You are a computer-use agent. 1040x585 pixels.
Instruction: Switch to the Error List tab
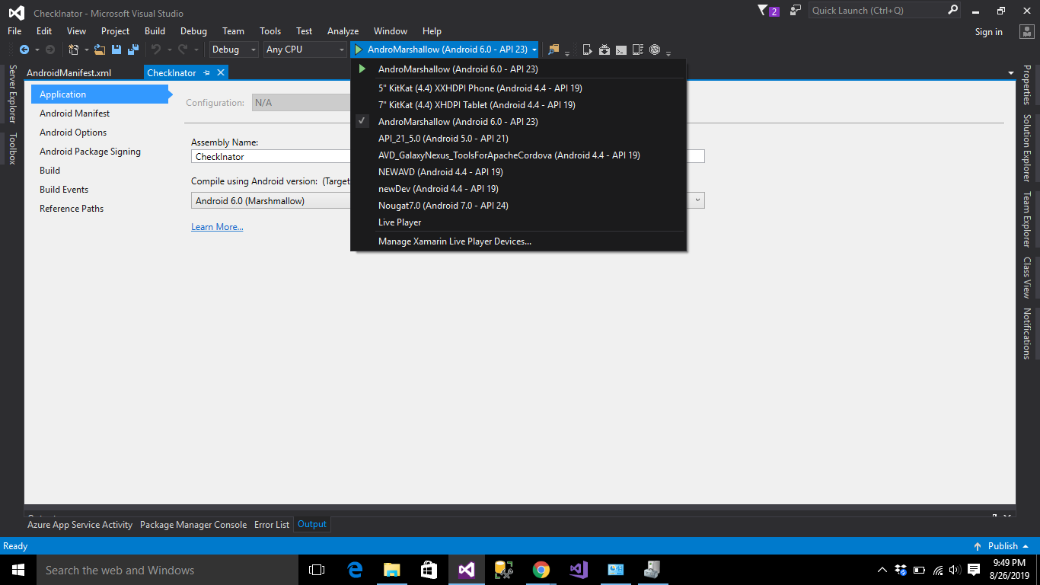pyautogui.click(x=272, y=525)
